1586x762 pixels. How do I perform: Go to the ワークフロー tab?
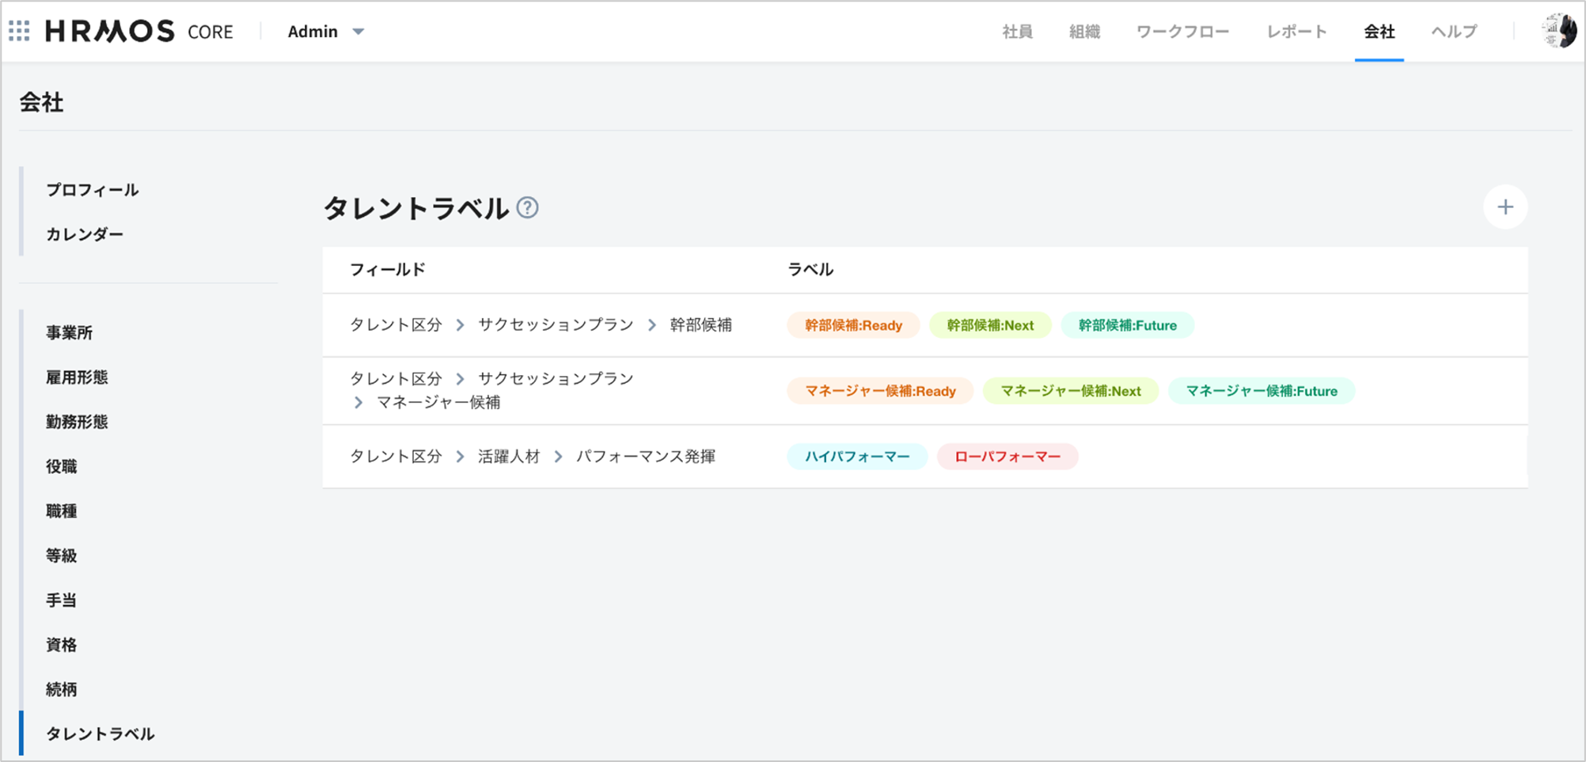[x=1182, y=32]
